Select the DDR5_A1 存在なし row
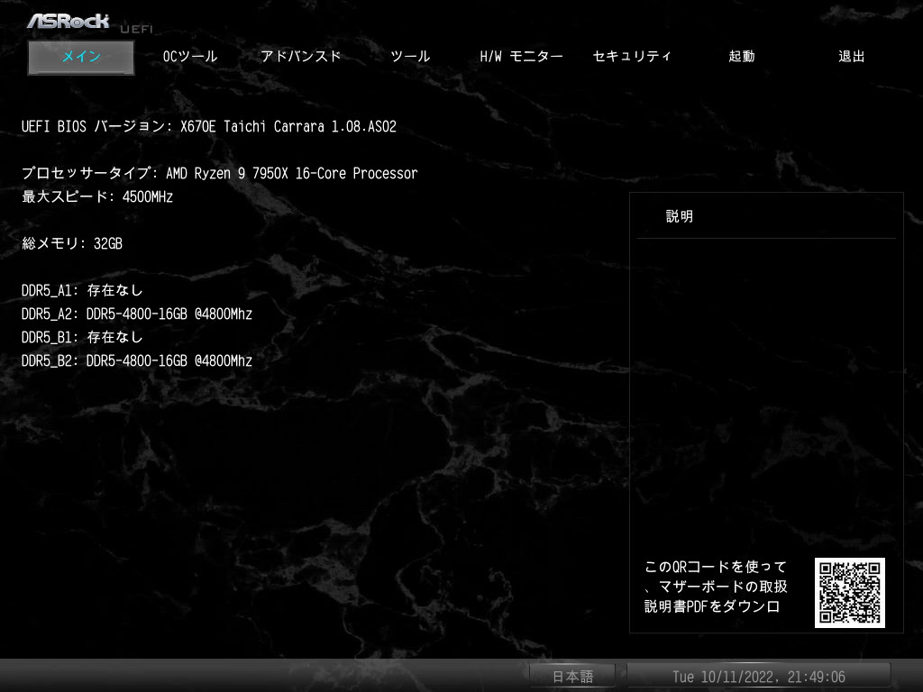The height and width of the screenshot is (692, 923). click(82, 290)
